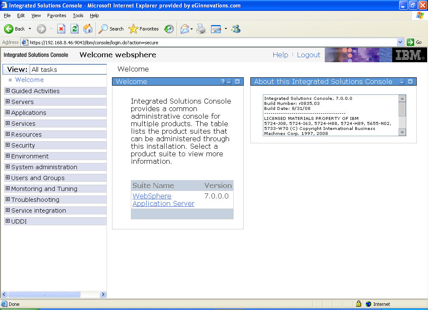Click the Edit page icon

(216, 29)
